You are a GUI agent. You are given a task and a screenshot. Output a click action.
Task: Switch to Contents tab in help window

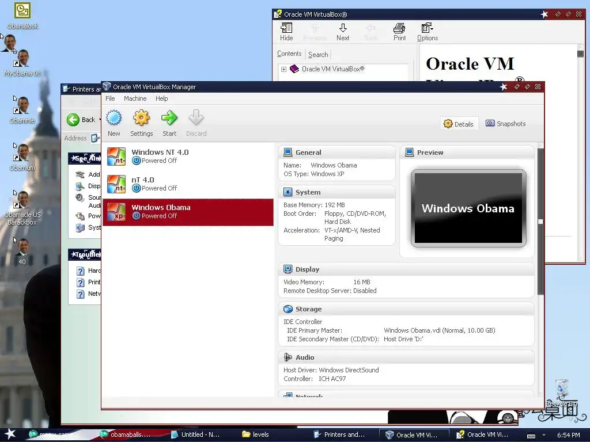(x=289, y=54)
